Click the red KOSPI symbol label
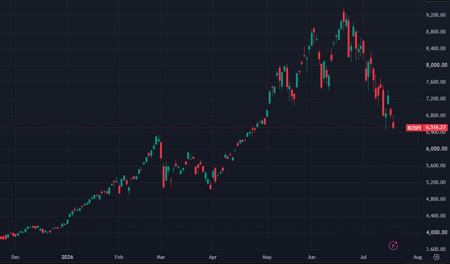The height and width of the screenshot is (264, 450). (414, 127)
